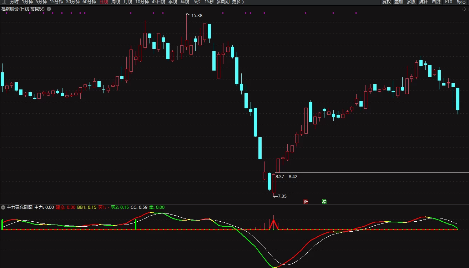
Task: Expand the 主力建仓副图 indicator dropdown
Action: 3,207
